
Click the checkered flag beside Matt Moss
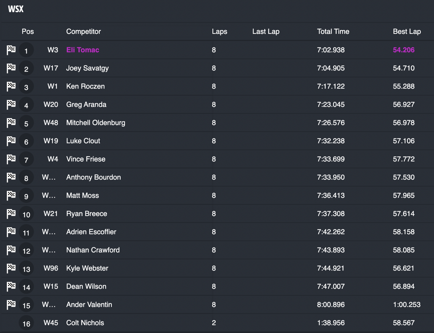pos(11,195)
